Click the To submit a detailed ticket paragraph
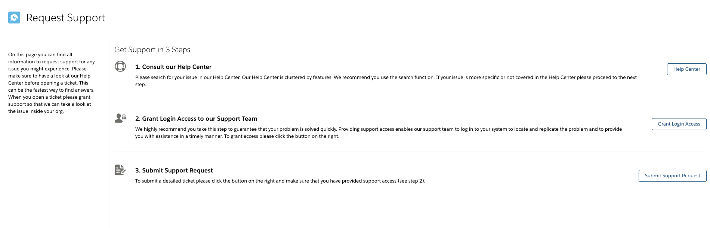The width and height of the screenshot is (710, 228). (x=280, y=181)
